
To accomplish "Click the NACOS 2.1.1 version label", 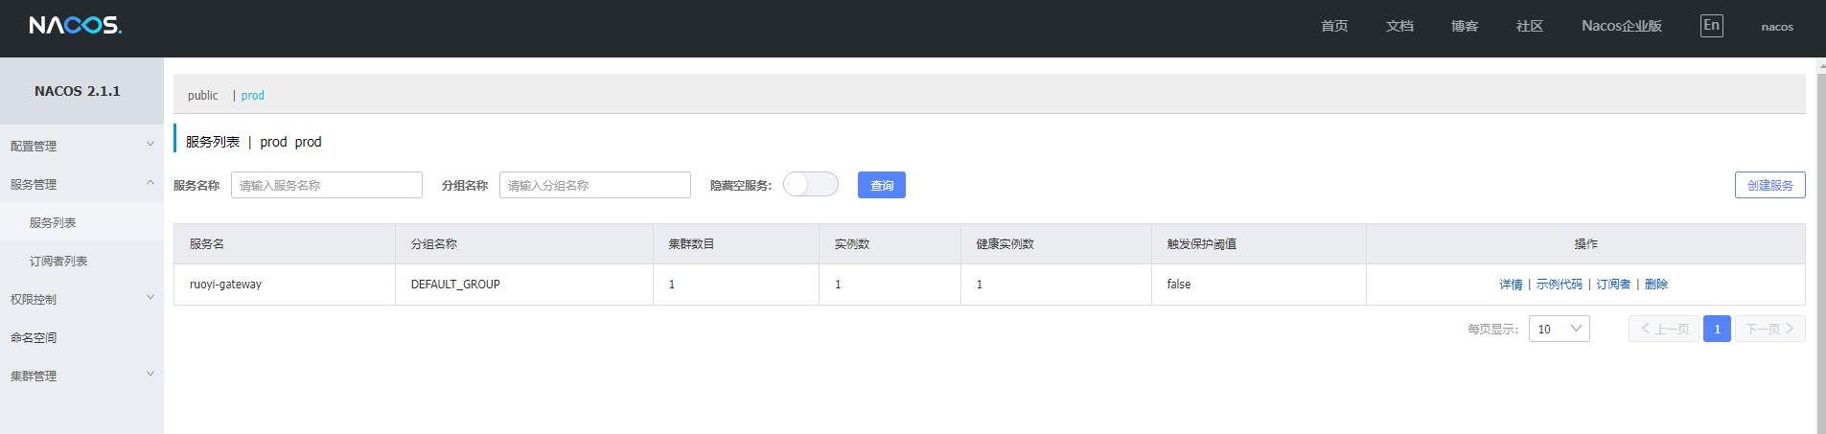I will click(78, 91).
